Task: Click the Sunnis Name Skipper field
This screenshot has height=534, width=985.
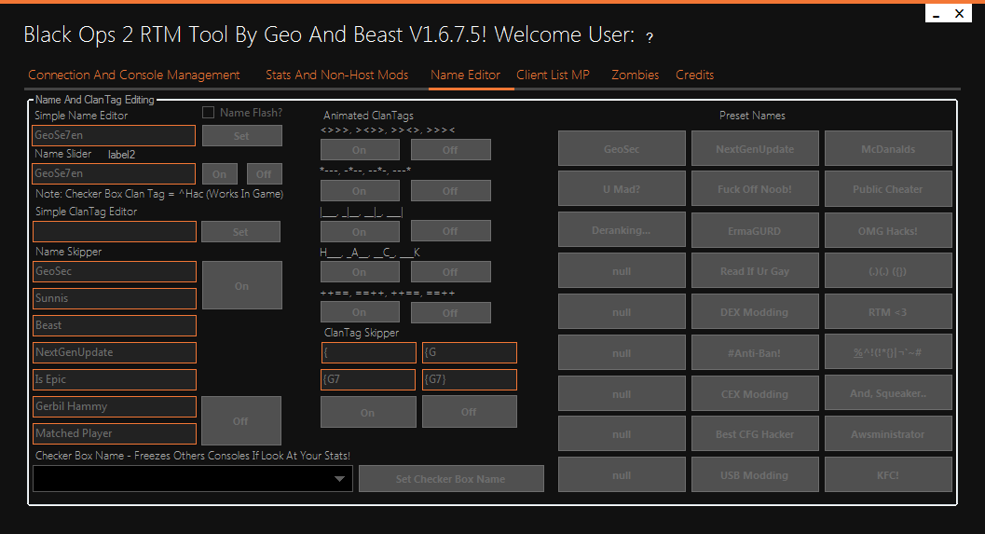Action: coord(115,298)
